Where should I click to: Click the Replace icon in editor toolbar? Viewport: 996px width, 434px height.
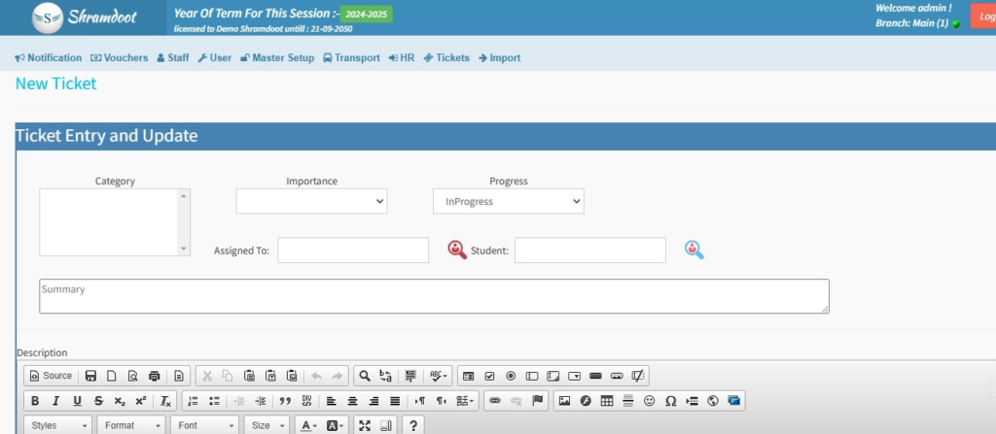point(385,376)
